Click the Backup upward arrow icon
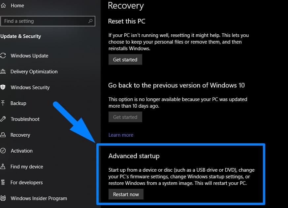This screenshot has width=288, height=208. (3, 103)
